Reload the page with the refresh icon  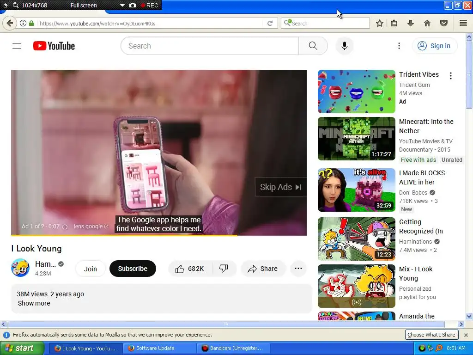coord(270,23)
